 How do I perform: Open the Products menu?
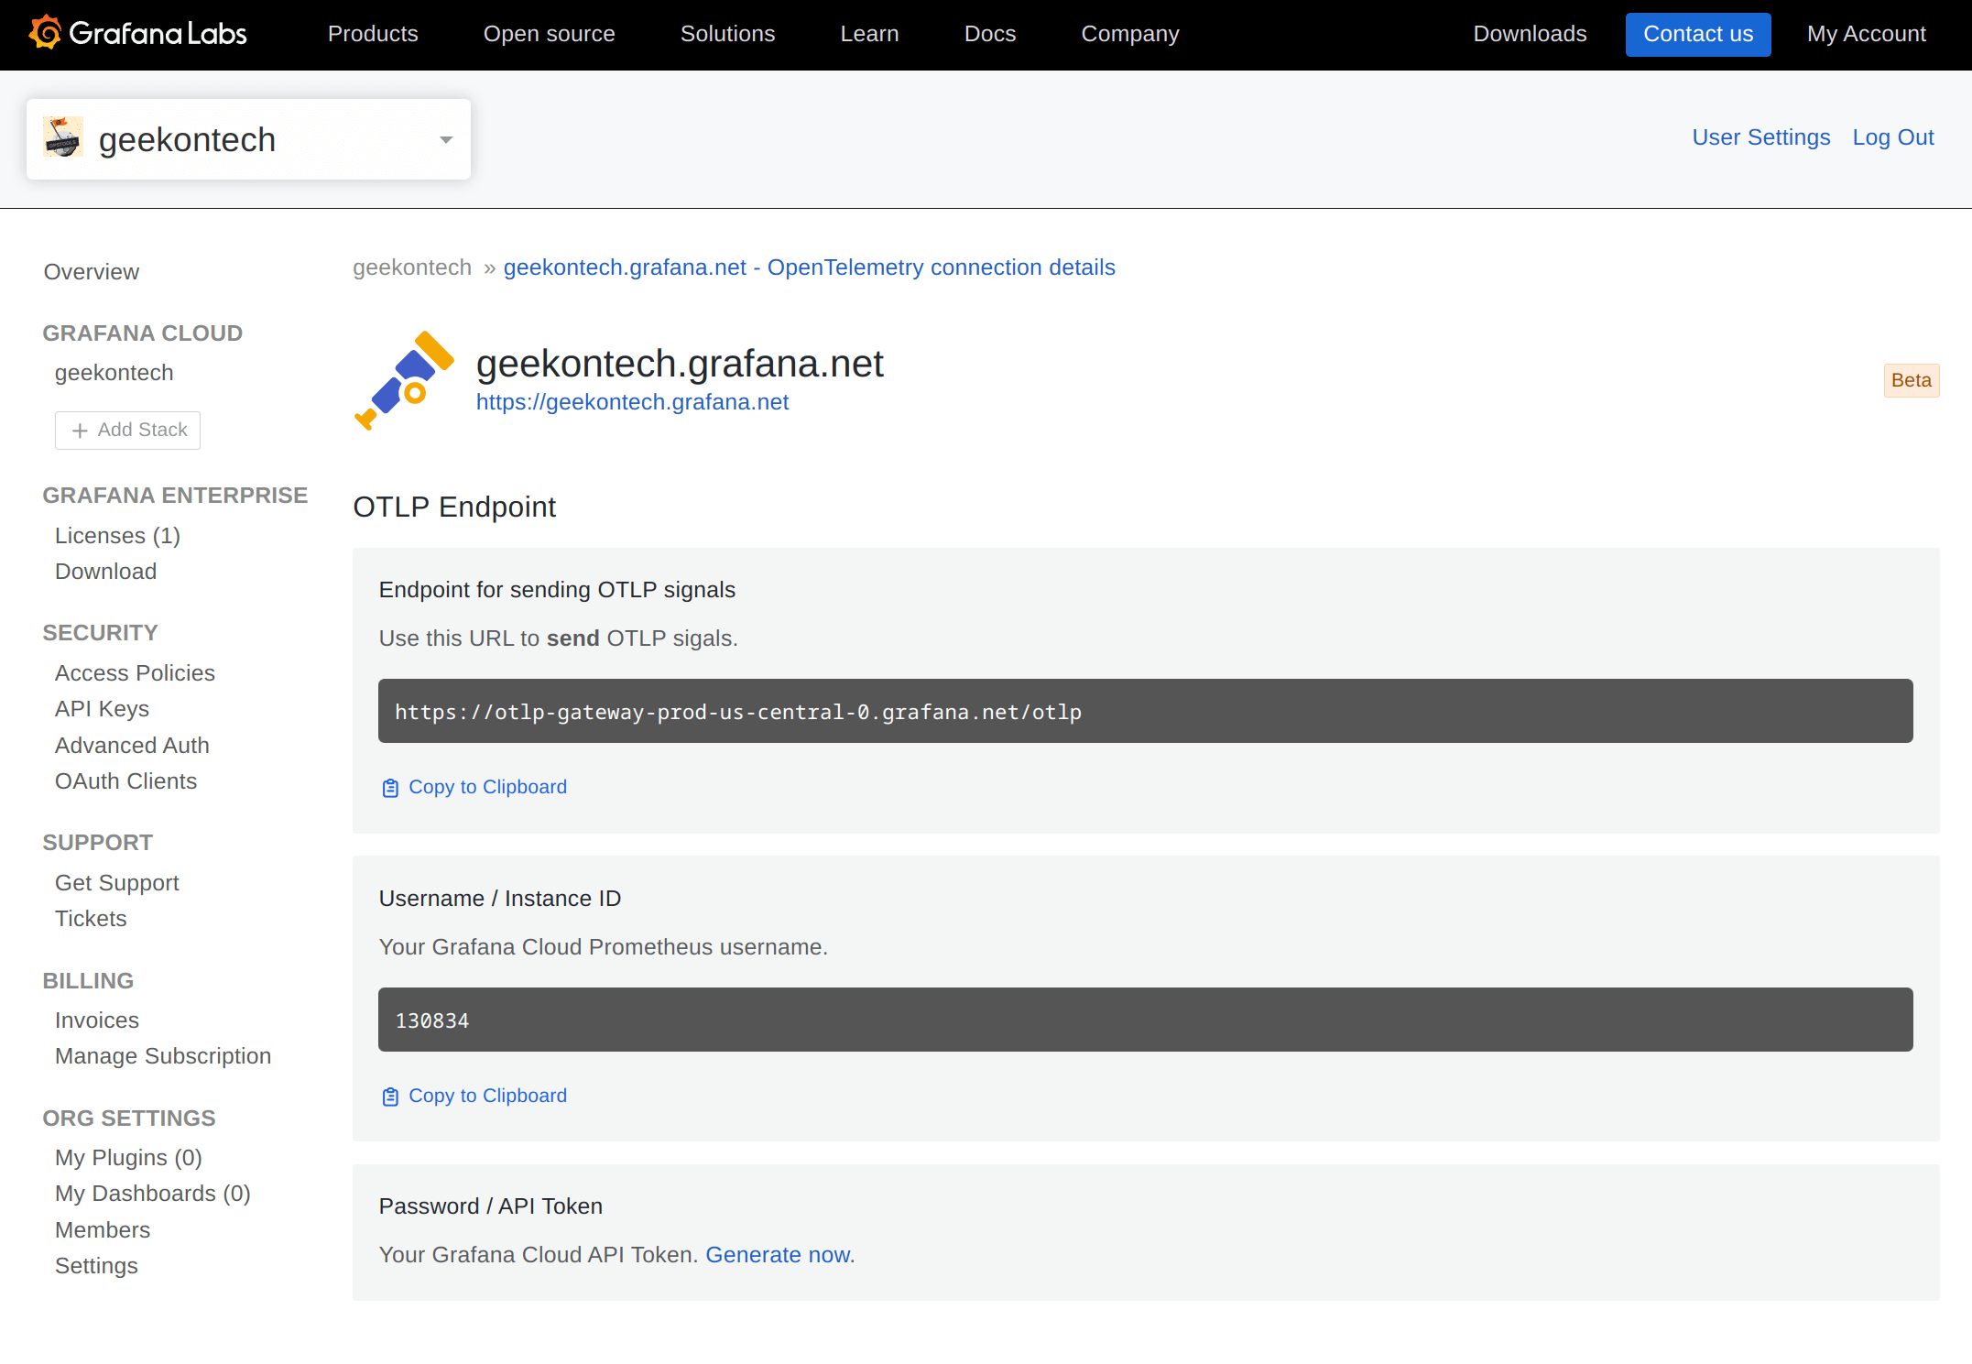coord(373,34)
